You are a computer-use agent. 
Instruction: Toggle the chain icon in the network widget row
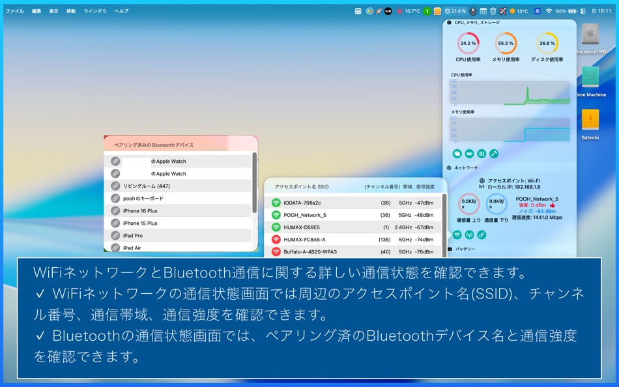tap(481, 235)
